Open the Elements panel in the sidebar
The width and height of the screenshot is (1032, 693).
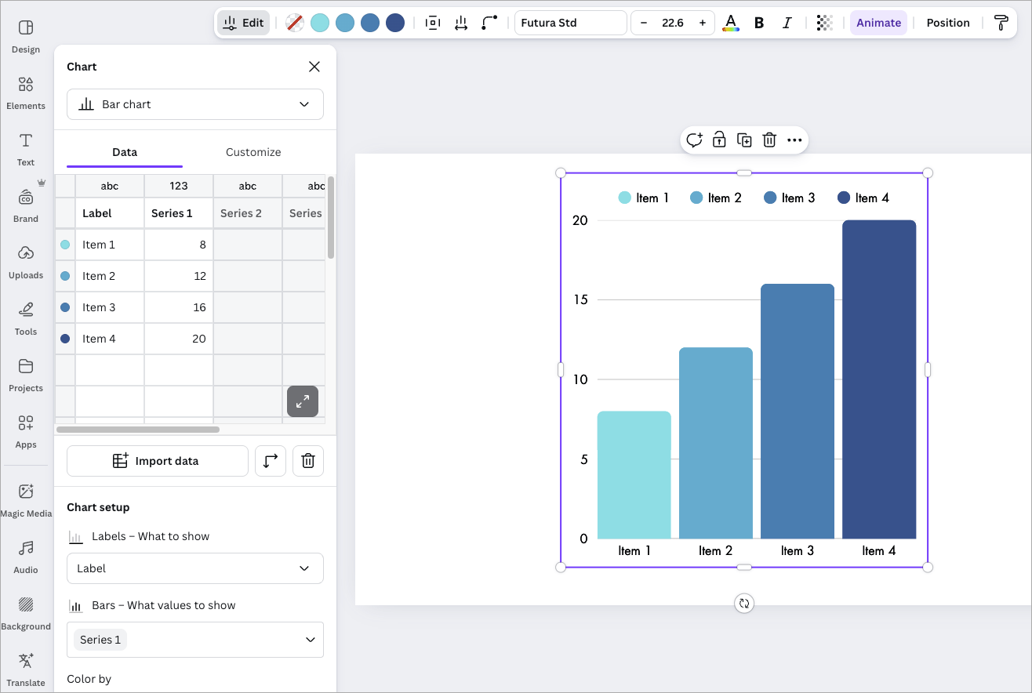(x=26, y=92)
